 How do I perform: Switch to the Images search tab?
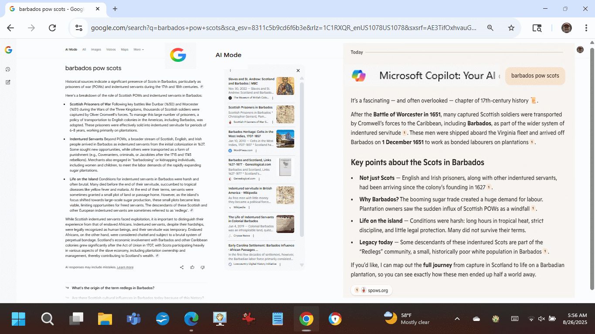pos(96,50)
